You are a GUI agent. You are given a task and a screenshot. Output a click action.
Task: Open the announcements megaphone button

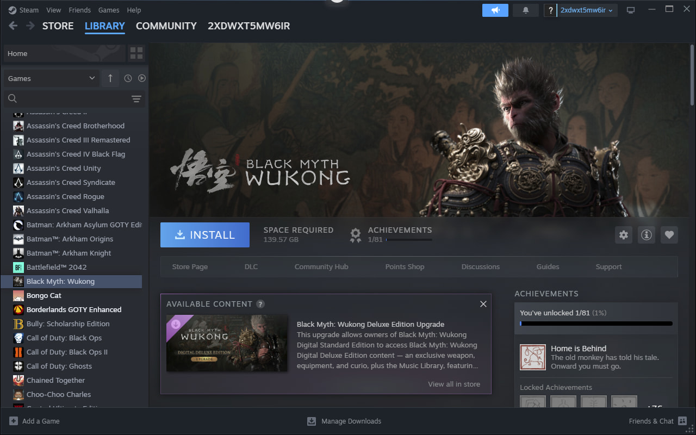click(495, 10)
